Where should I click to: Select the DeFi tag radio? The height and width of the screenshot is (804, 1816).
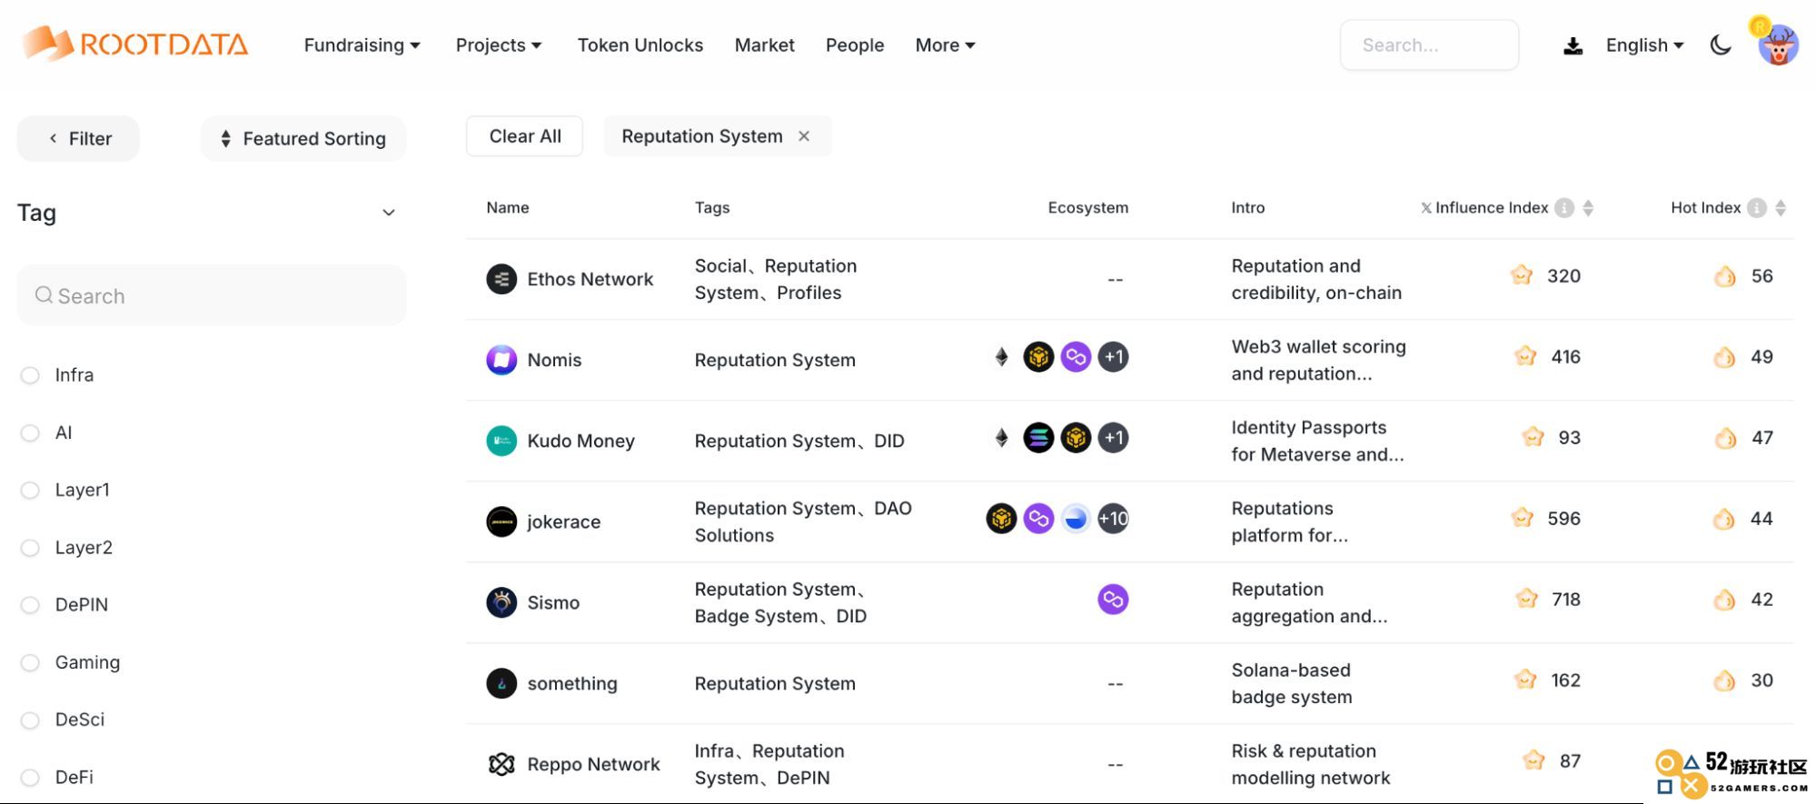(x=30, y=778)
